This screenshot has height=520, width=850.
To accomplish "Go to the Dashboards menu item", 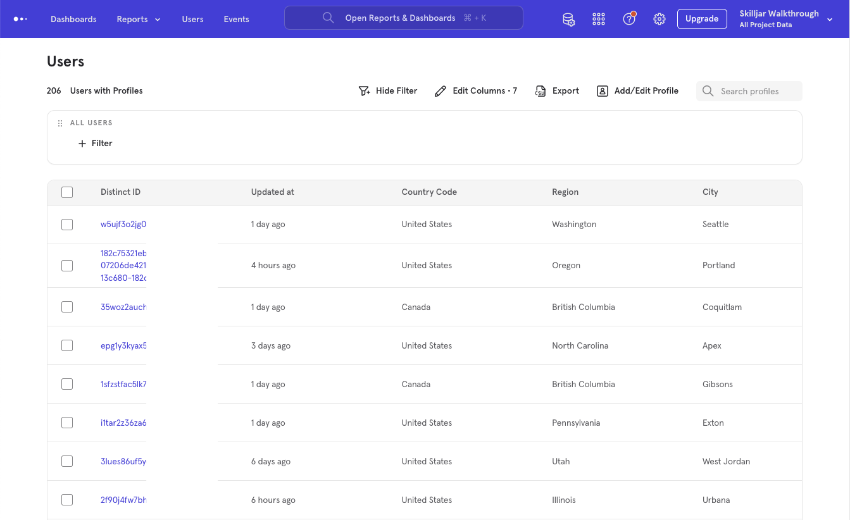I will [73, 19].
